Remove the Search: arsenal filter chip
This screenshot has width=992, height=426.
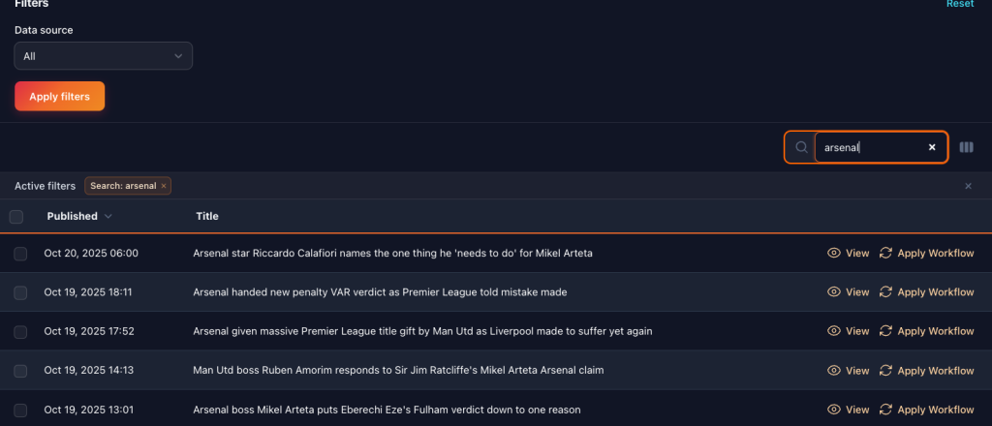pos(164,186)
